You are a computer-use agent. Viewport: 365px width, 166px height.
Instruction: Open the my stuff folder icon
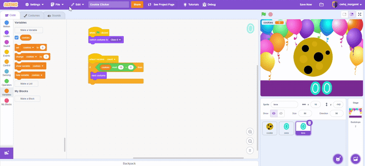tap(322, 5)
